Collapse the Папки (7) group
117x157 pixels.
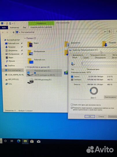coord(25,38)
